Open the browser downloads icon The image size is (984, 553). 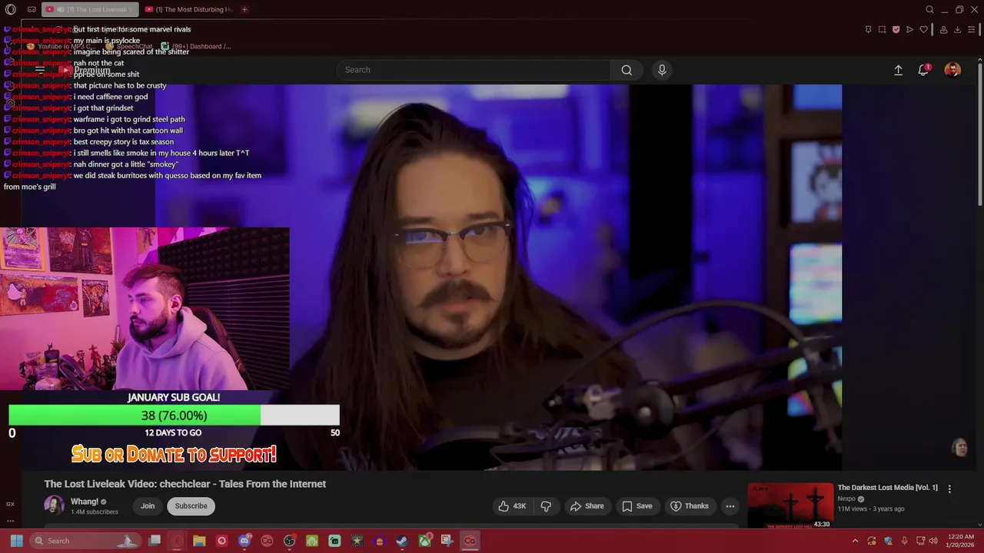(x=957, y=29)
